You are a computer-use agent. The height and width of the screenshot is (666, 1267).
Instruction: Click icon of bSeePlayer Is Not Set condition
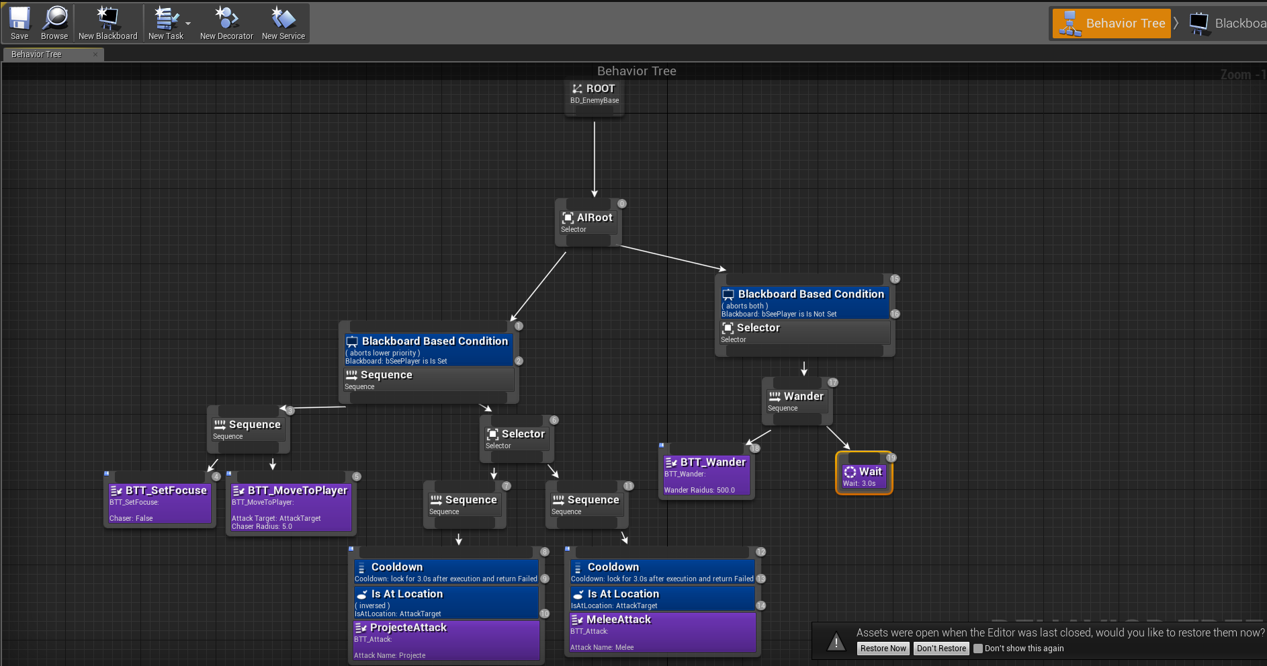tap(728, 294)
